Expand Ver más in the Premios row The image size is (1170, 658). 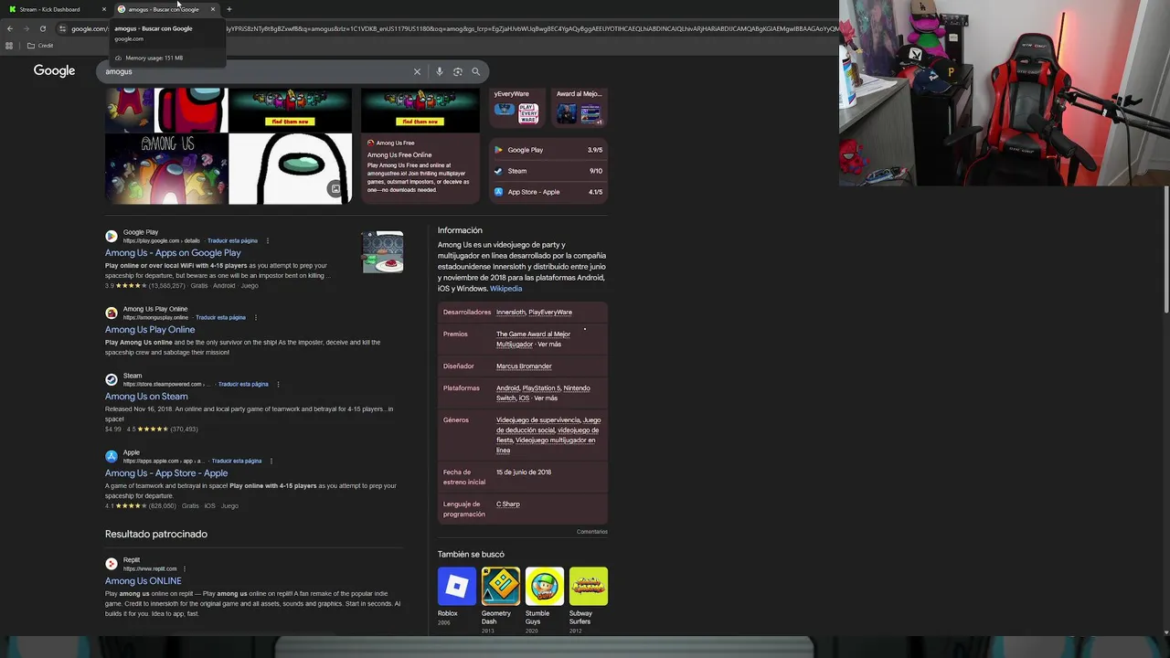click(x=549, y=345)
